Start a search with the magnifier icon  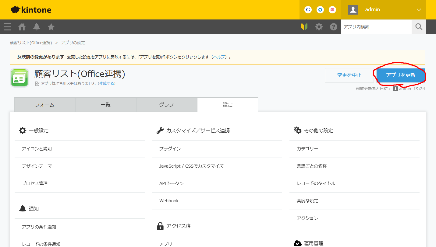(419, 27)
